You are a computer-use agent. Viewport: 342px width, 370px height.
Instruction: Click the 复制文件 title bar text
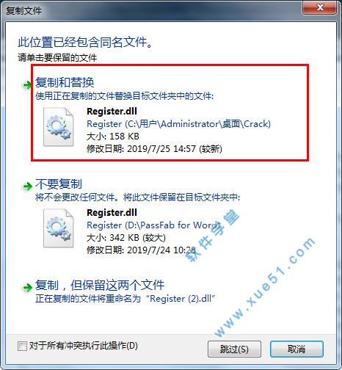pos(23,11)
